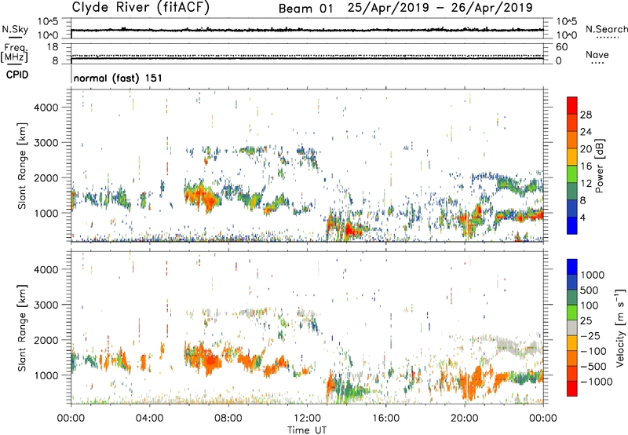Click the 'Clyde River (fitACF)' title text
The width and height of the screenshot is (628, 435).
pos(141,8)
